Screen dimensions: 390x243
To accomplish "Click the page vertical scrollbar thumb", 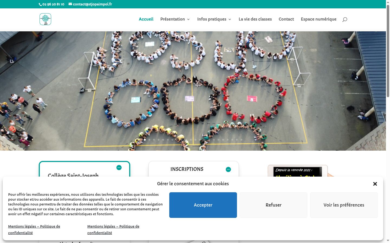I will point(388,51).
